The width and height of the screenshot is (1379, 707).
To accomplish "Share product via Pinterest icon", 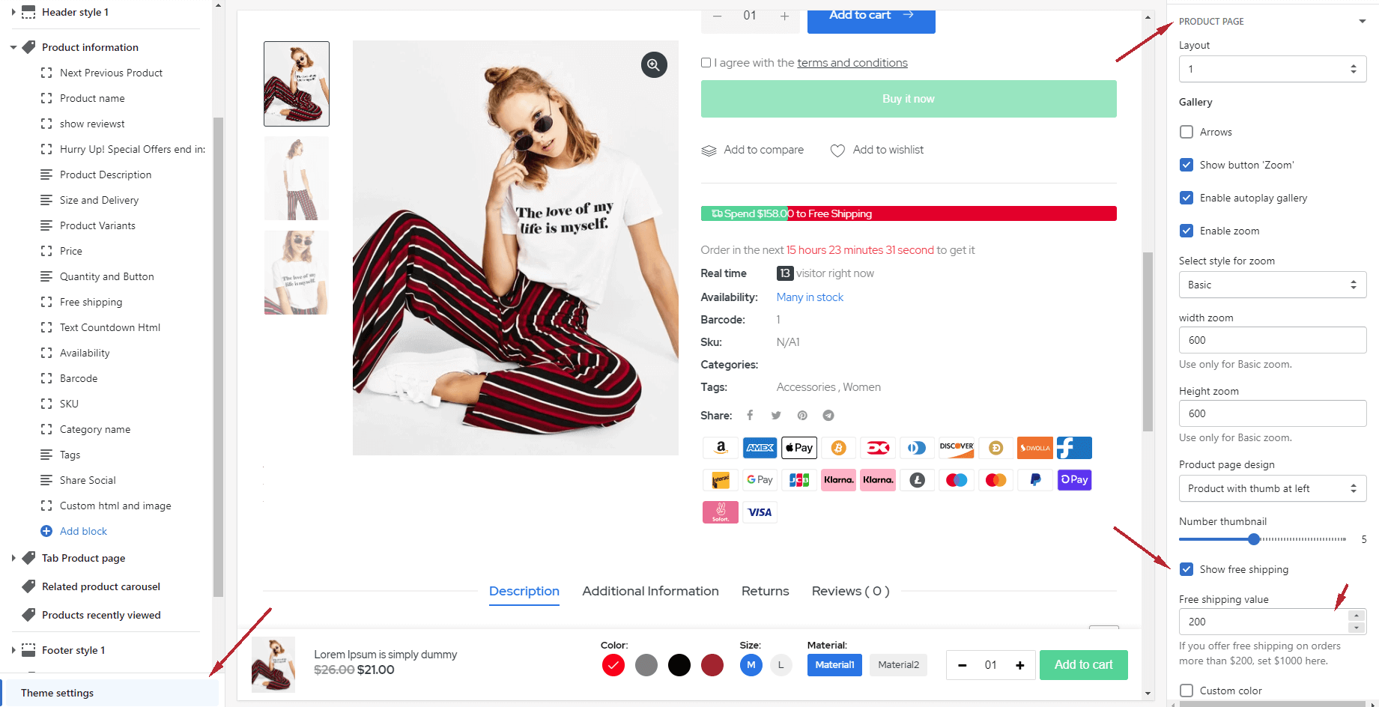I will coord(802,415).
